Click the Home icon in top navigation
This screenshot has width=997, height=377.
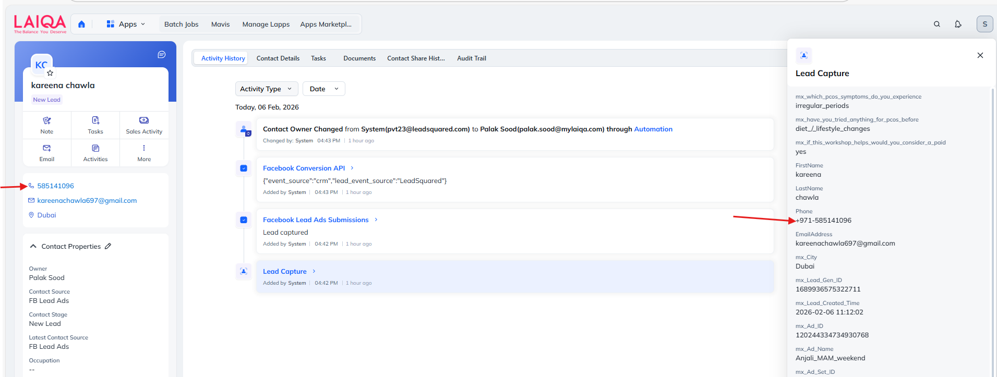[81, 24]
